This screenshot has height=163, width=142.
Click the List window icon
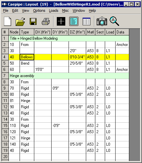click(74, 21)
